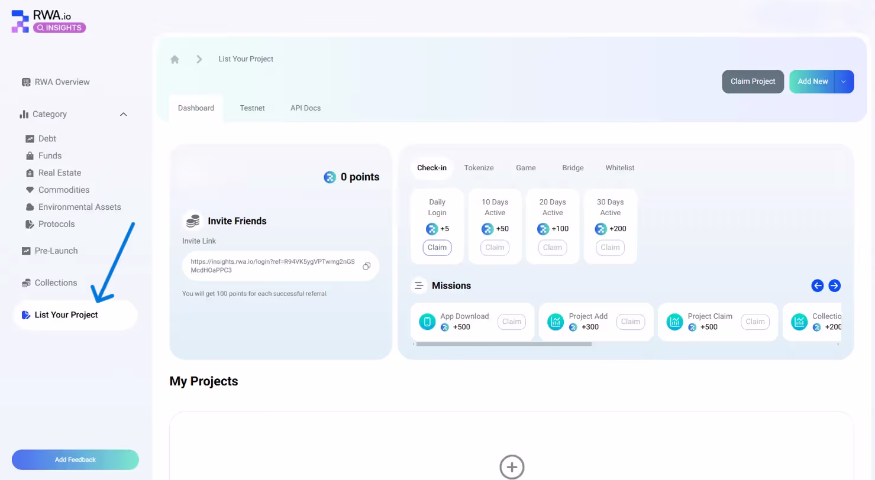
Task: Click the Funds bag icon
Action: point(30,156)
